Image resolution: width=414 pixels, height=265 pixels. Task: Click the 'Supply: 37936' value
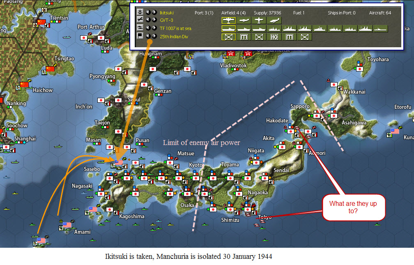[267, 13]
